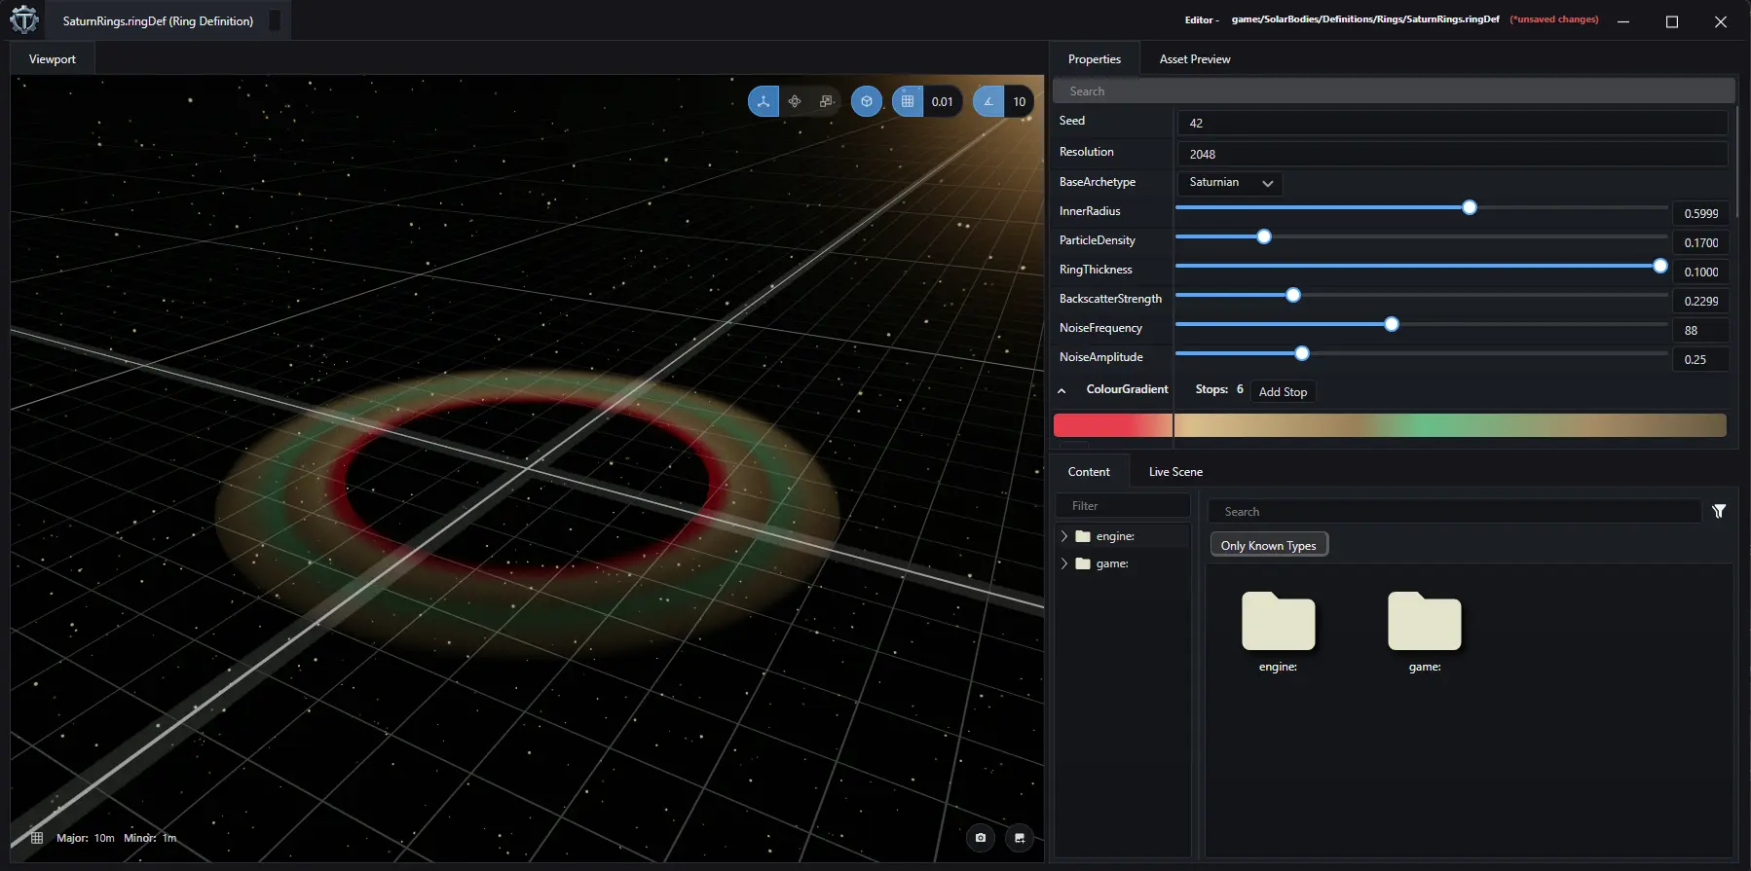Open the grid snap value 0.01

[x=943, y=101]
